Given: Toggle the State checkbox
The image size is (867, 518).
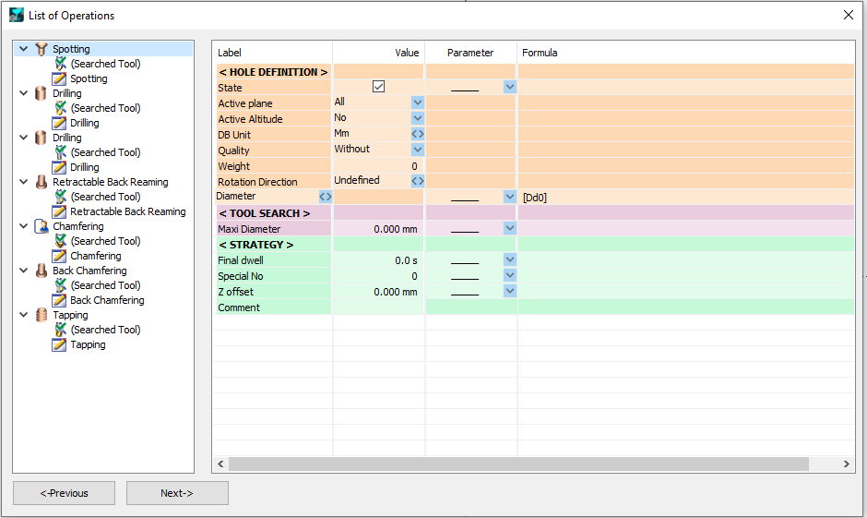Looking at the screenshot, I should (378, 87).
